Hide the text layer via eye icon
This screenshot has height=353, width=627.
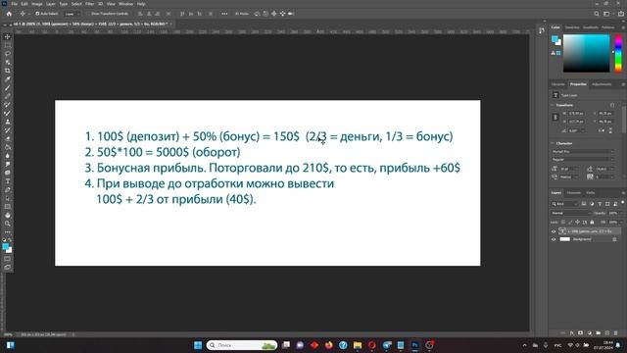pyautogui.click(x=554, y=231)
